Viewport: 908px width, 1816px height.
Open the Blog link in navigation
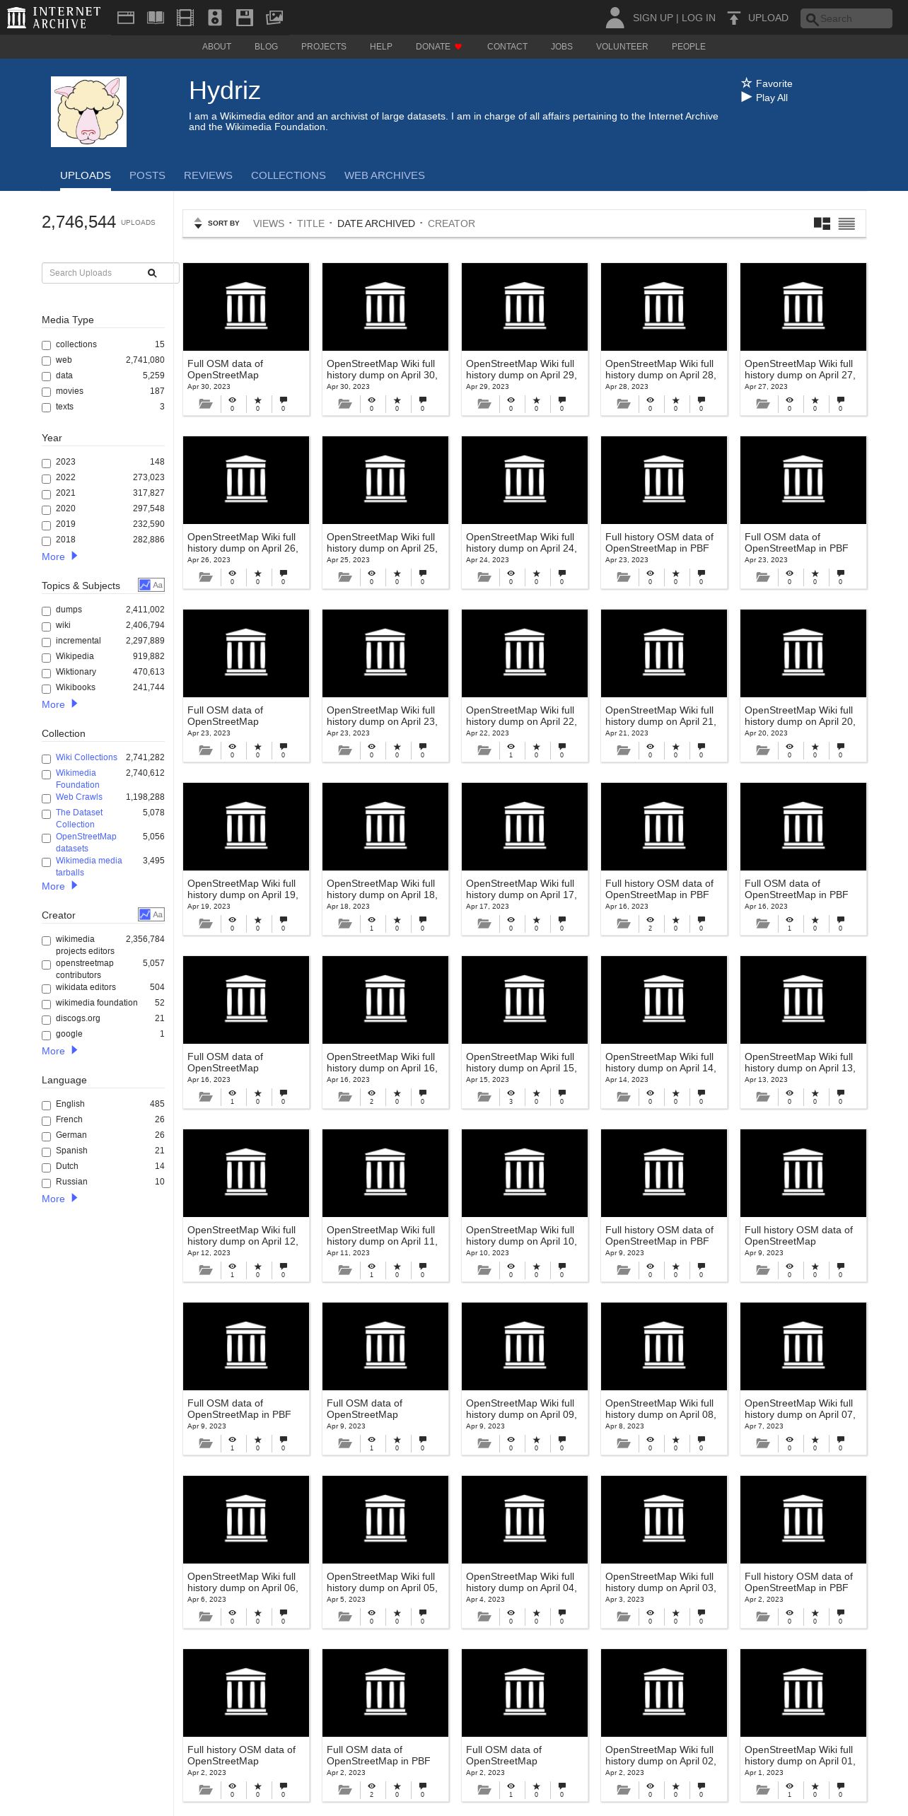point(266,47)
